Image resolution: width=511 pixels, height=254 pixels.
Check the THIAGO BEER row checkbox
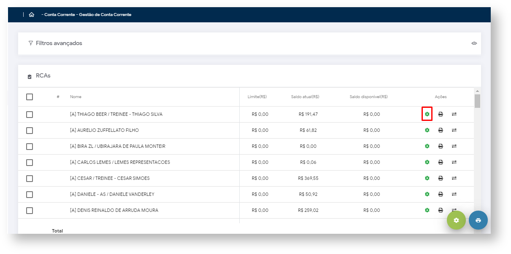point(30,115)
